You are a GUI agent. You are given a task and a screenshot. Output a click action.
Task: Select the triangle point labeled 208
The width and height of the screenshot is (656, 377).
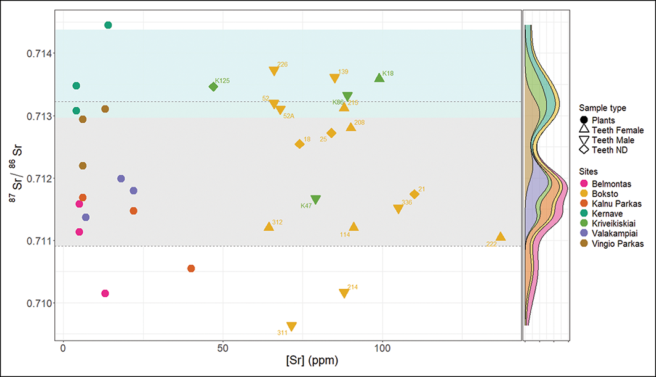pyautogui.click(x=351, y=126)
